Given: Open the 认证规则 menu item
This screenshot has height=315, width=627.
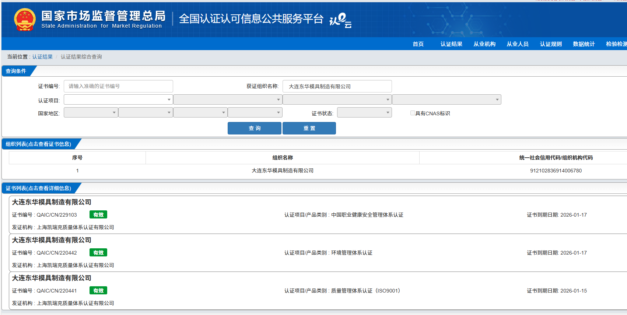Looking at the screenshot, I should click(x=550, y=44).
